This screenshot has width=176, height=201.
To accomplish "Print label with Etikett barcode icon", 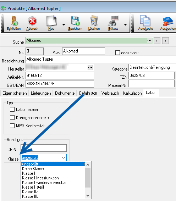I will pos(113,21).
